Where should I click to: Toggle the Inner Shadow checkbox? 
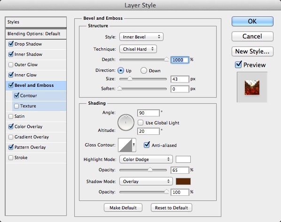click(x=11, y=54)
